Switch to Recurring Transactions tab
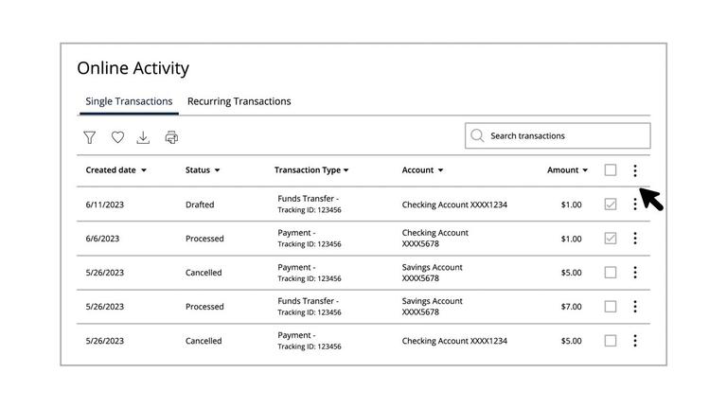The width and height of the screenshot is (727, 409). (239, 101)
